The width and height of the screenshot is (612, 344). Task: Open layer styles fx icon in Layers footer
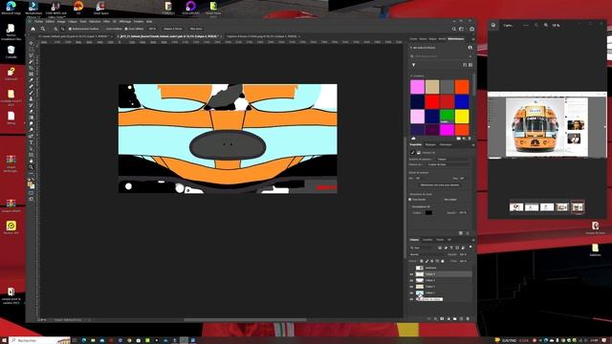pos(435,318)
